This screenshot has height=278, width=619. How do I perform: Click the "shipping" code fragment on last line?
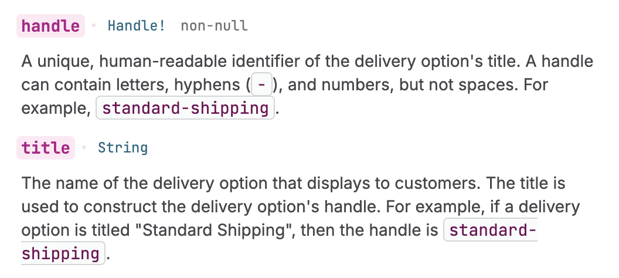(61, 254)
